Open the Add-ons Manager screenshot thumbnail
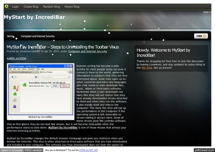 [x=41, y=89]
